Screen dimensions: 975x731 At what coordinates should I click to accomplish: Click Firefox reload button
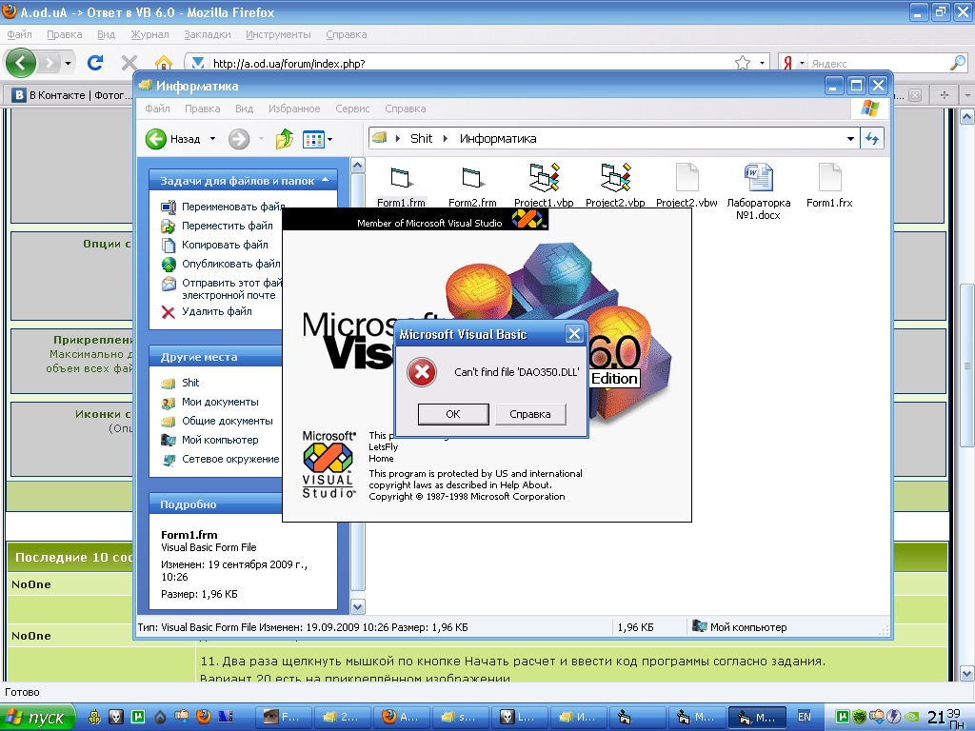click(94, 63)
